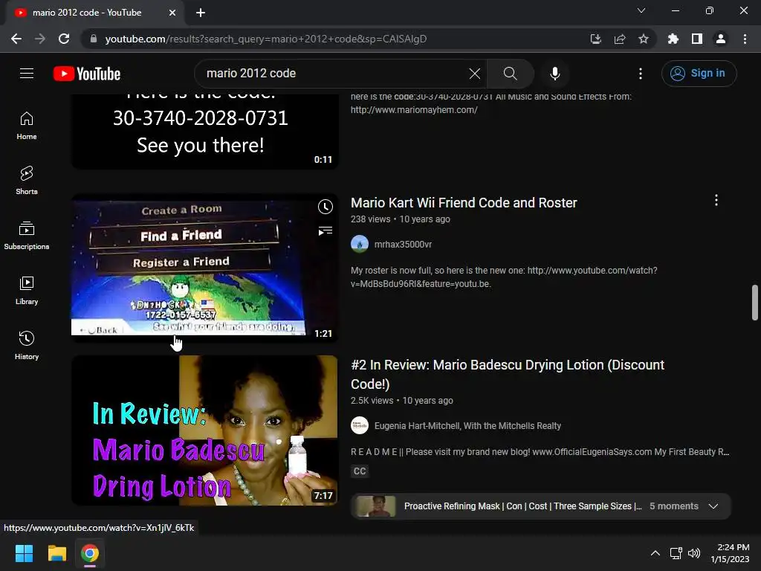761x571 pixels.
Task: Click the magnifier search button
Action: 510,74
